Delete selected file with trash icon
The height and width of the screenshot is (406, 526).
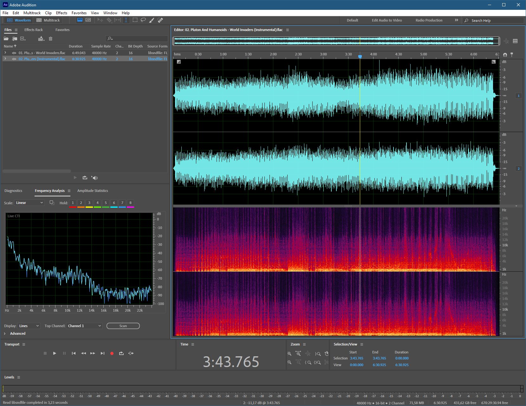tap(50, 39)
